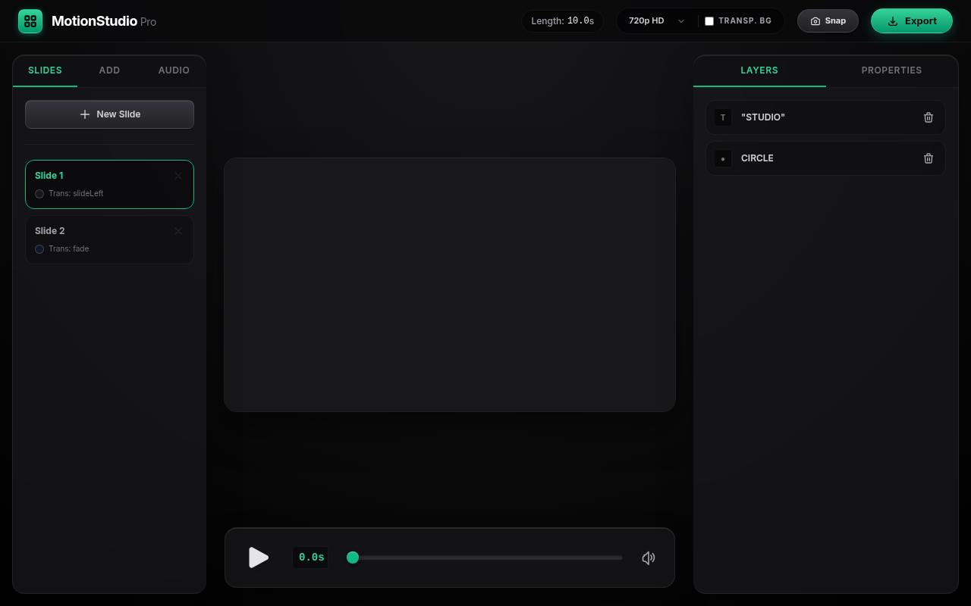This screenshot has height=606, width=971.
Task: Click the New Slide button
Action: click(x=109, y=114)
